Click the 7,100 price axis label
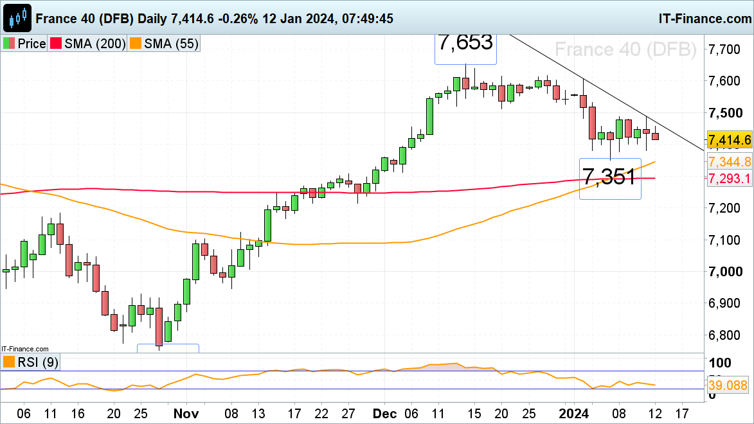 [x=724, y=240]
